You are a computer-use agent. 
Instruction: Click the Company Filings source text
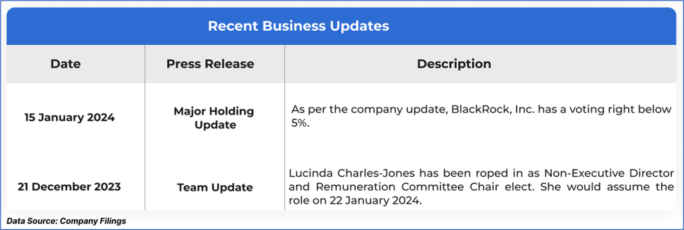[93, 221]
